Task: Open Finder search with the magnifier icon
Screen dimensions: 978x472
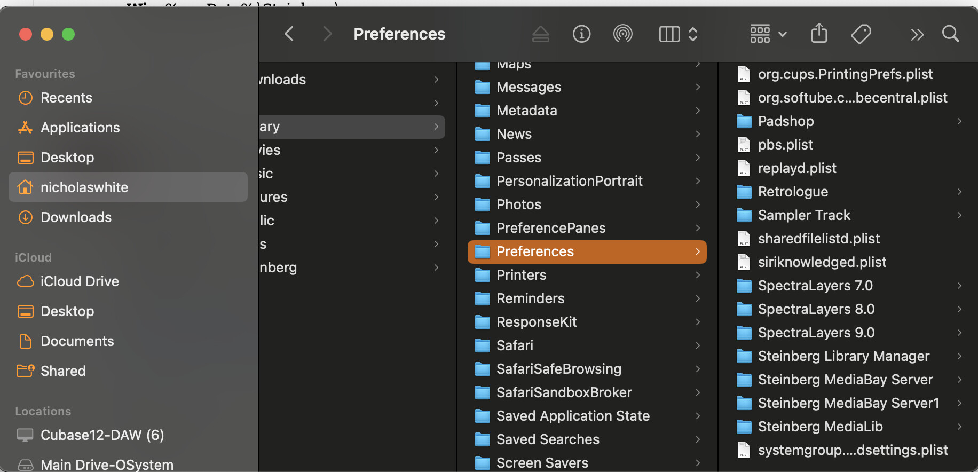Action: (x=950, y=34)
